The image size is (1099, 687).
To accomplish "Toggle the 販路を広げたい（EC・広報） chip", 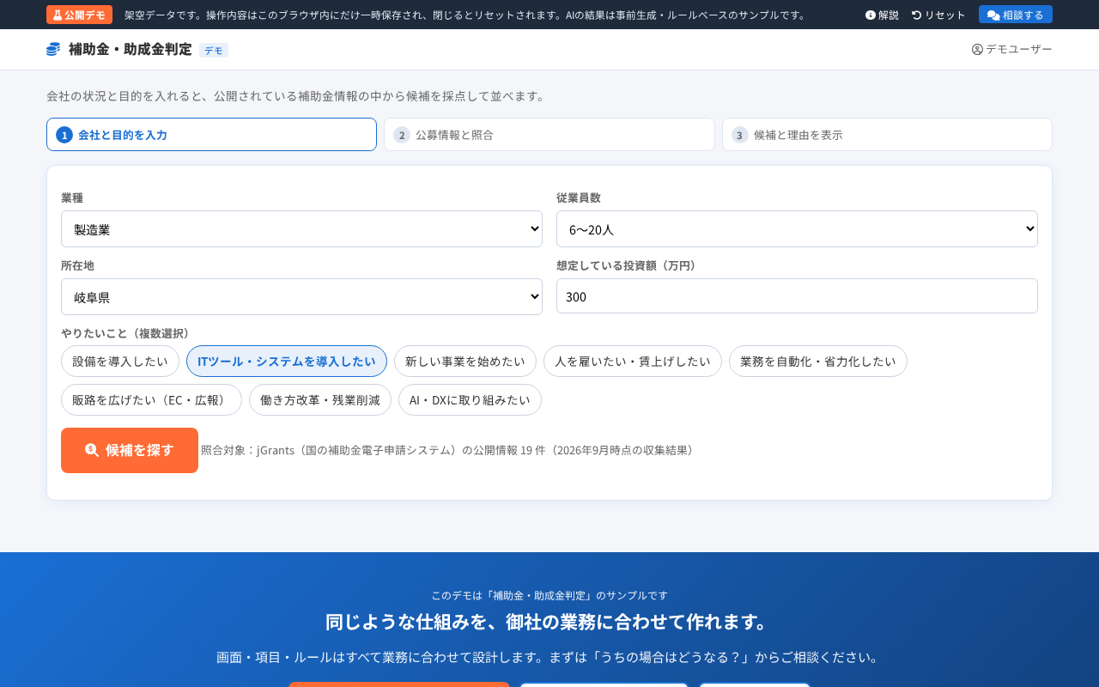I will point(151,400).
